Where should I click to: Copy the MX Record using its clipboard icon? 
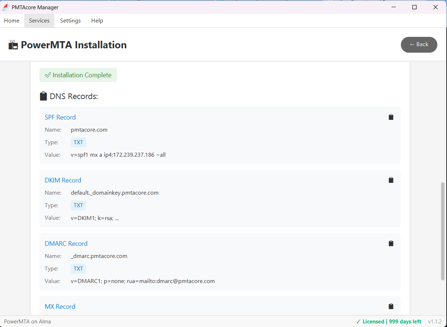pos(391,306)
